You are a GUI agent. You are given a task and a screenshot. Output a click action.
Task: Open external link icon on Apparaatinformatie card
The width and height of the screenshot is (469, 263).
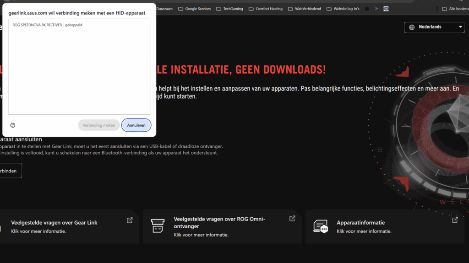click(x=455, y=220)
